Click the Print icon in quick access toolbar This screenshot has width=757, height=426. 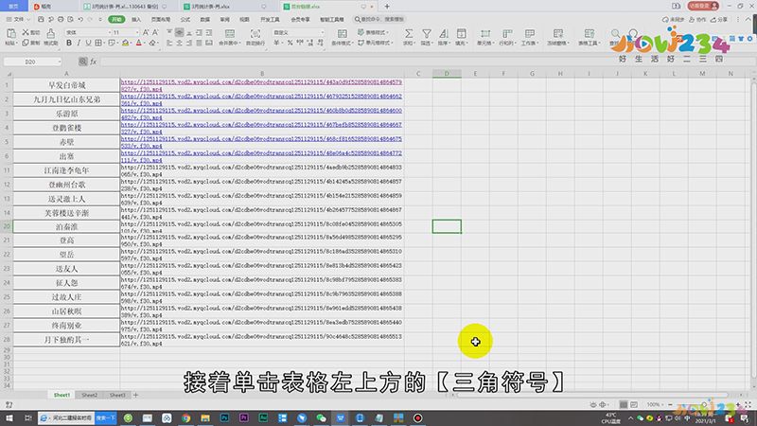point(61,19)
